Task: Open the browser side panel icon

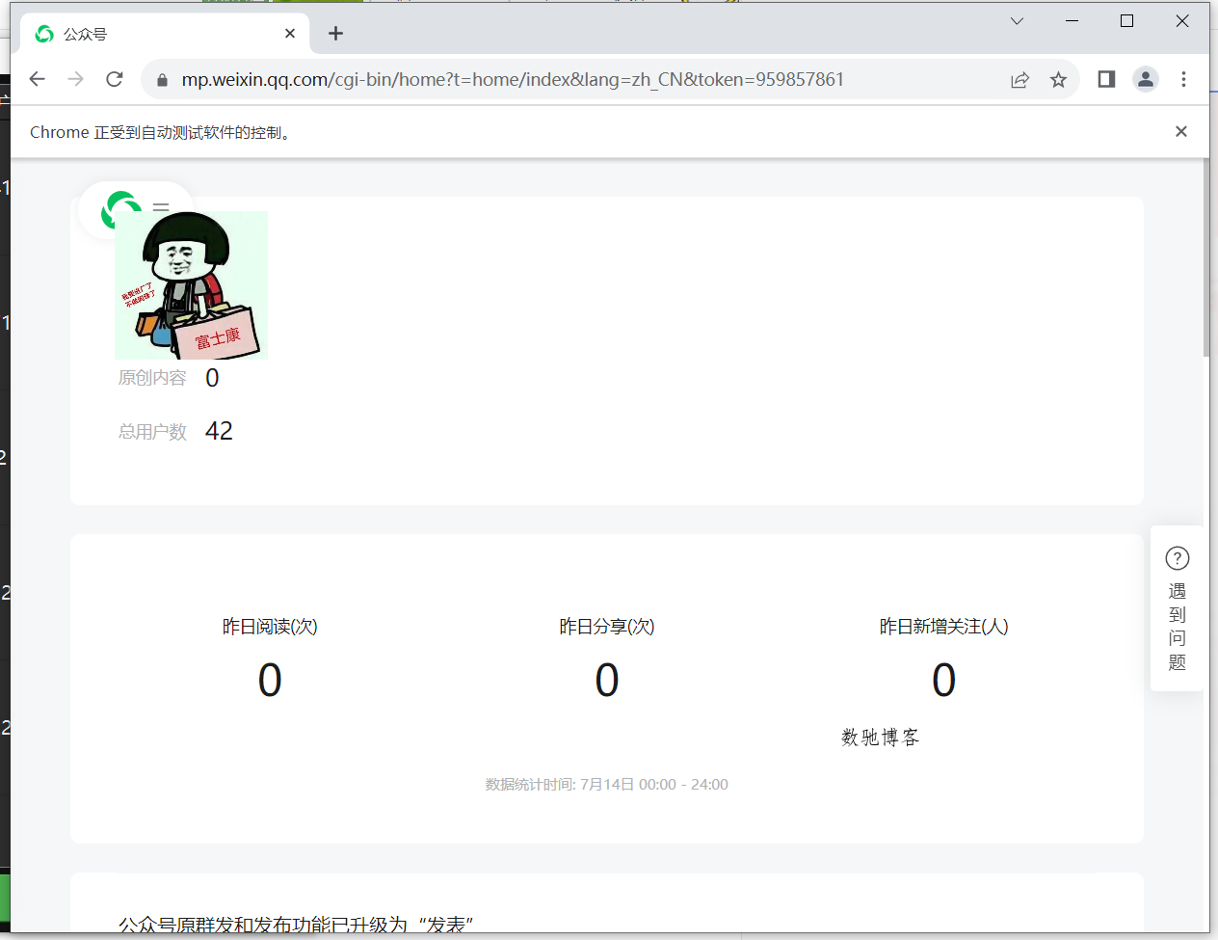Action: click(x=1106, y=79)
